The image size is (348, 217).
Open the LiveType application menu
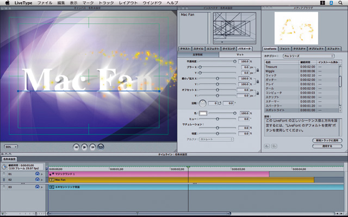click(23, 3)
